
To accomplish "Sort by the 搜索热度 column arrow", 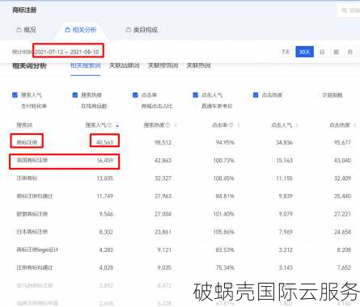I will [x=176, y=125].
